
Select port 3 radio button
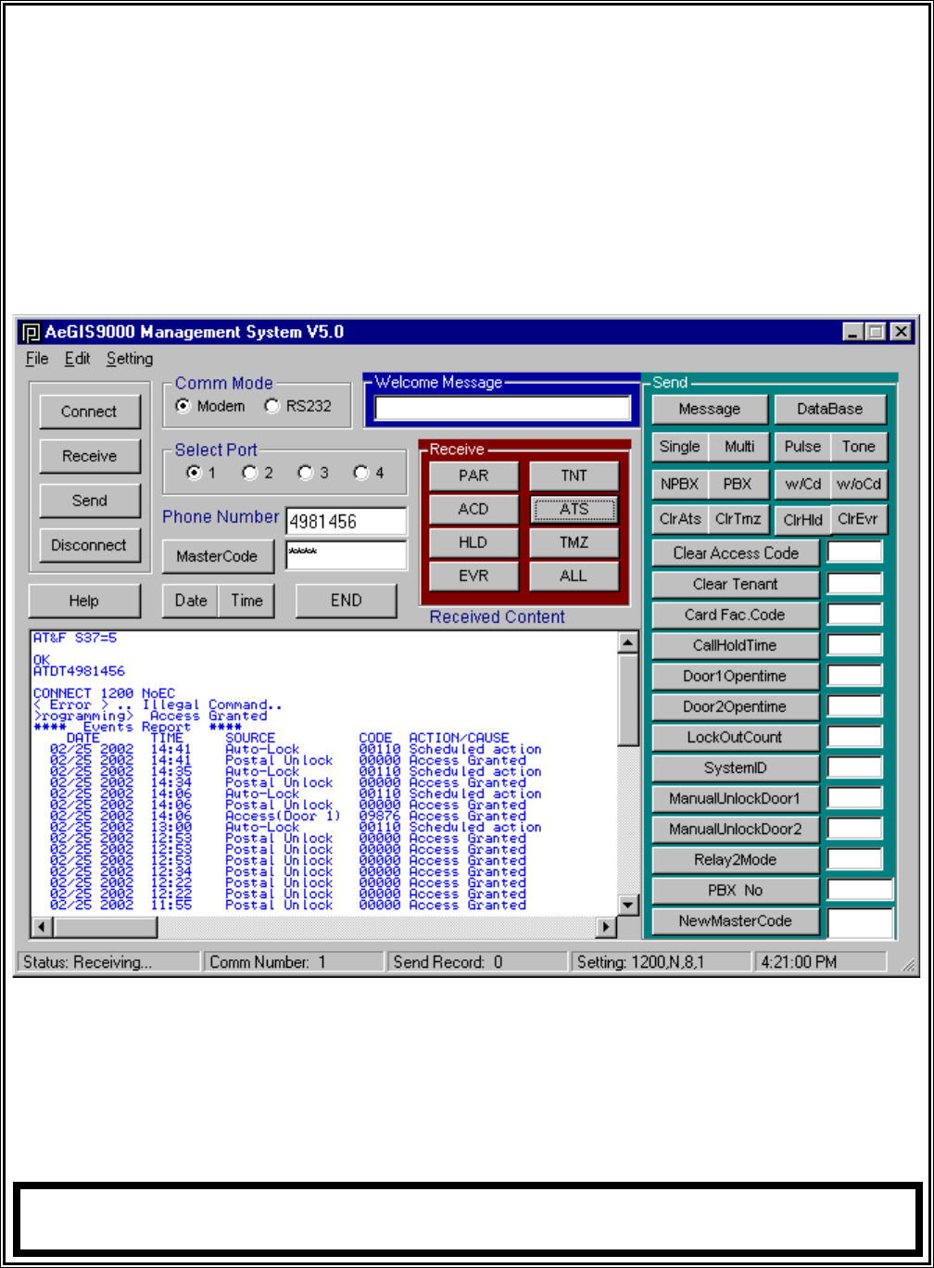(x=305, y=473)
